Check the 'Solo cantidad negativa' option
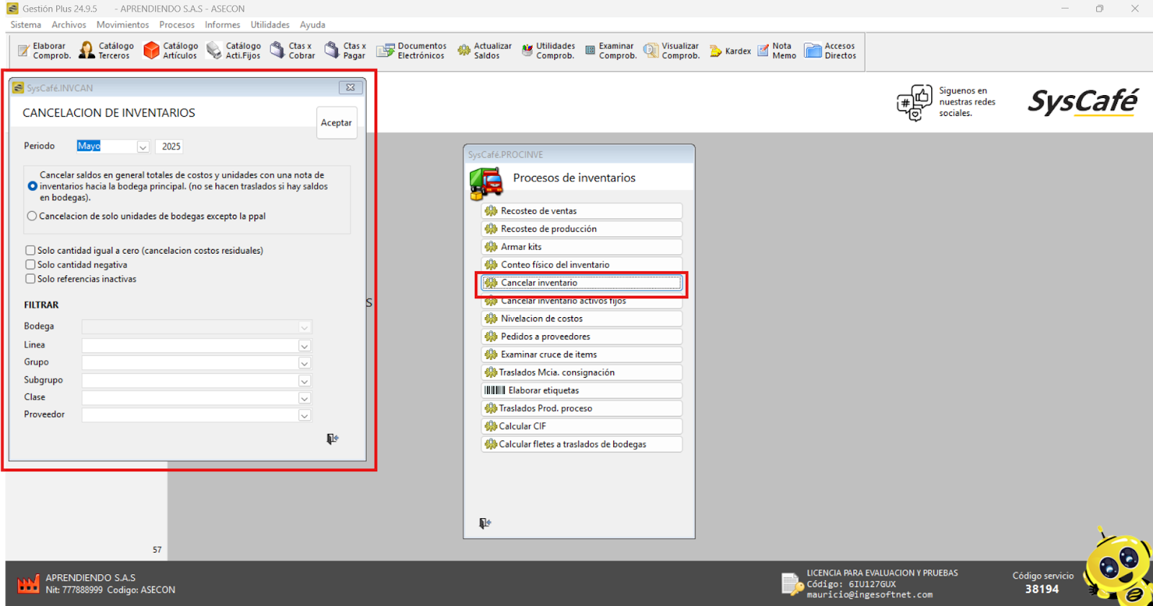Image resolution: width=1153 pixels, height=606 pixels. pyautogui.click(x=30, y=264)
